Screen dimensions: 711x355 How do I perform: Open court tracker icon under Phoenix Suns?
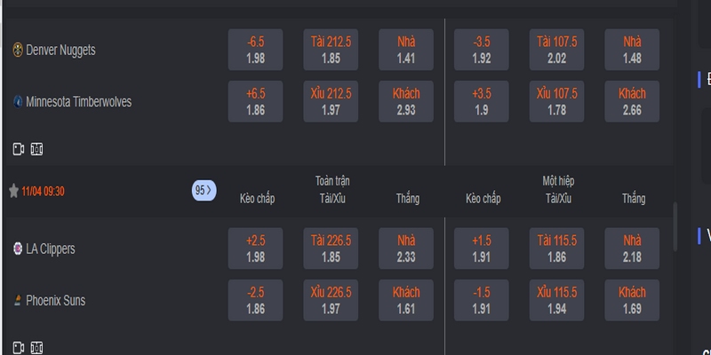pyautogui.click(x=36, y=348)
